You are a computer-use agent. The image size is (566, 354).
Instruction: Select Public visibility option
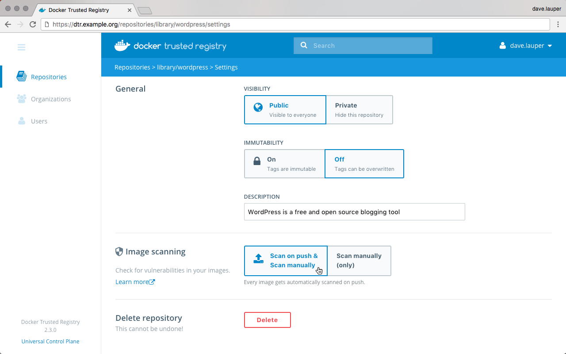click(285, 110)
